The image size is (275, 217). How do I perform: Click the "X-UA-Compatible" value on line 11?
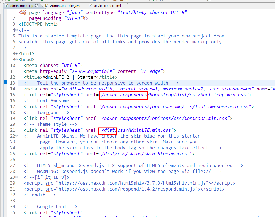click(92, 71)
